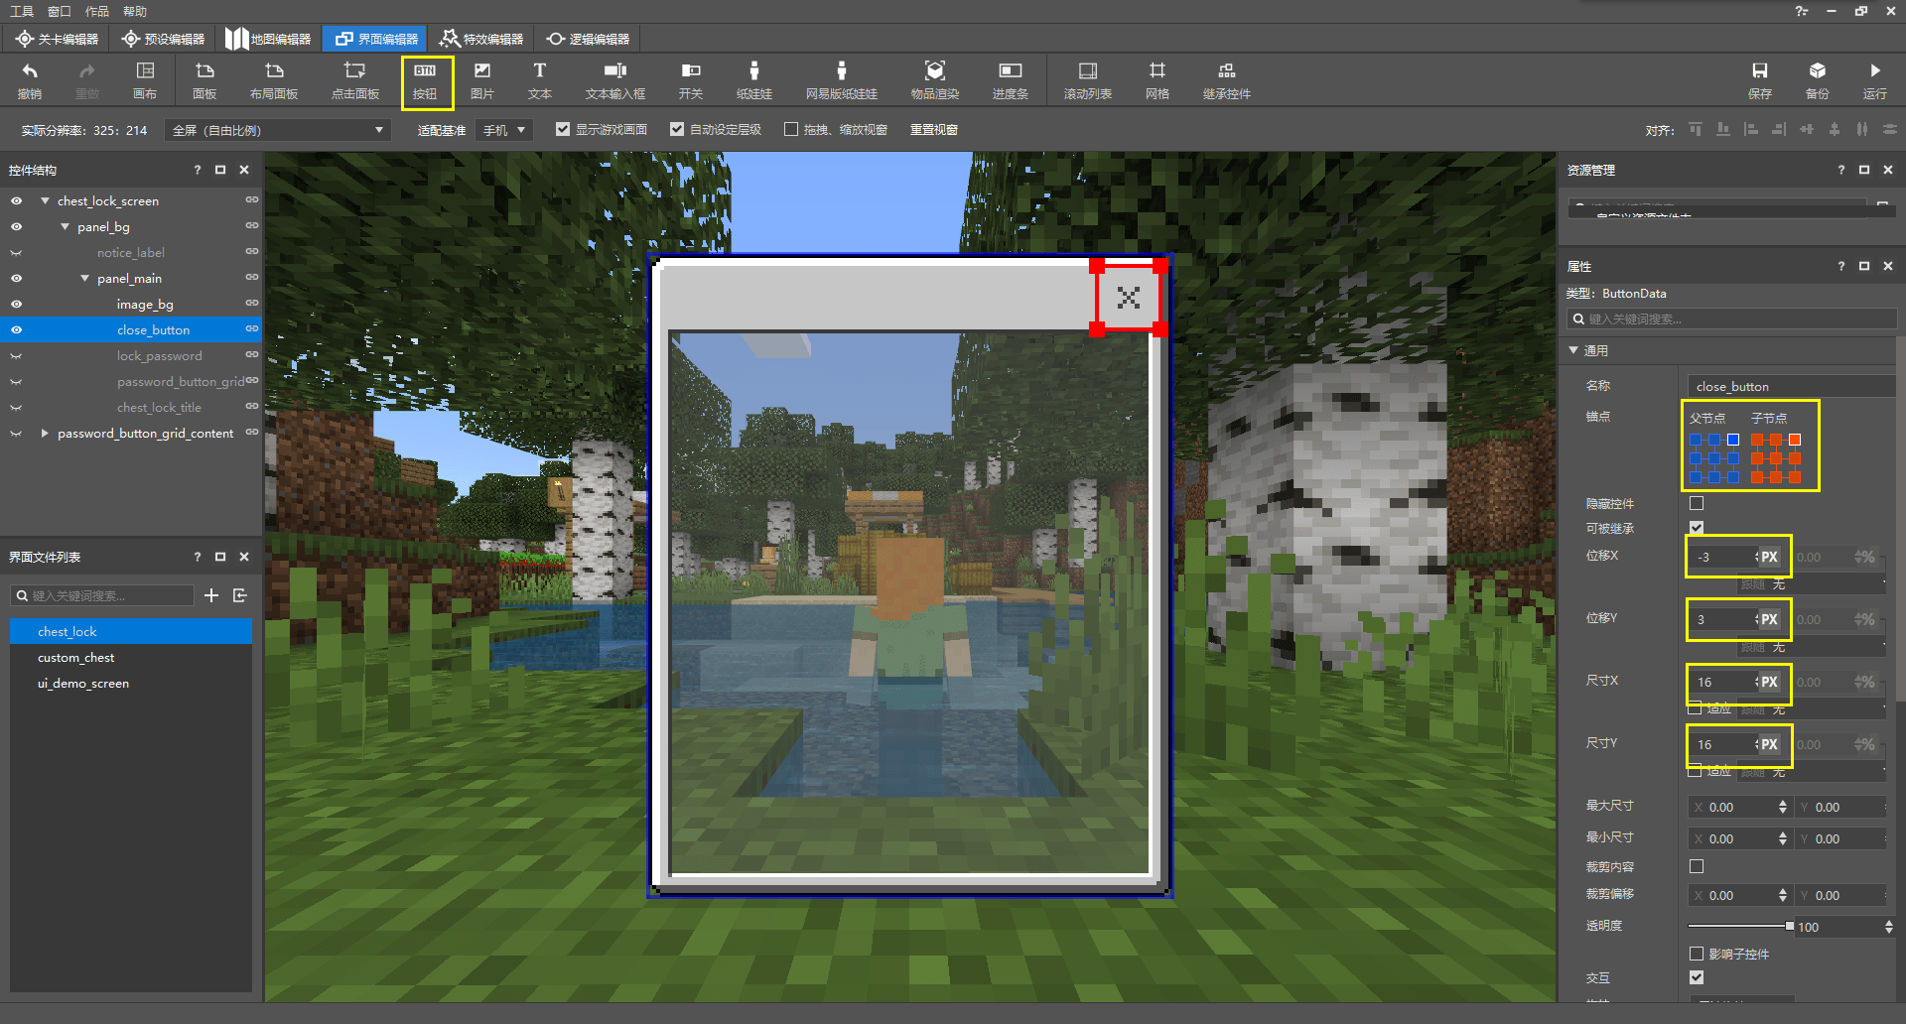The image size is (1906, 1024).
Task: Insert a Text Input Box (文本输入框)
Action: (x=615, y=80)
